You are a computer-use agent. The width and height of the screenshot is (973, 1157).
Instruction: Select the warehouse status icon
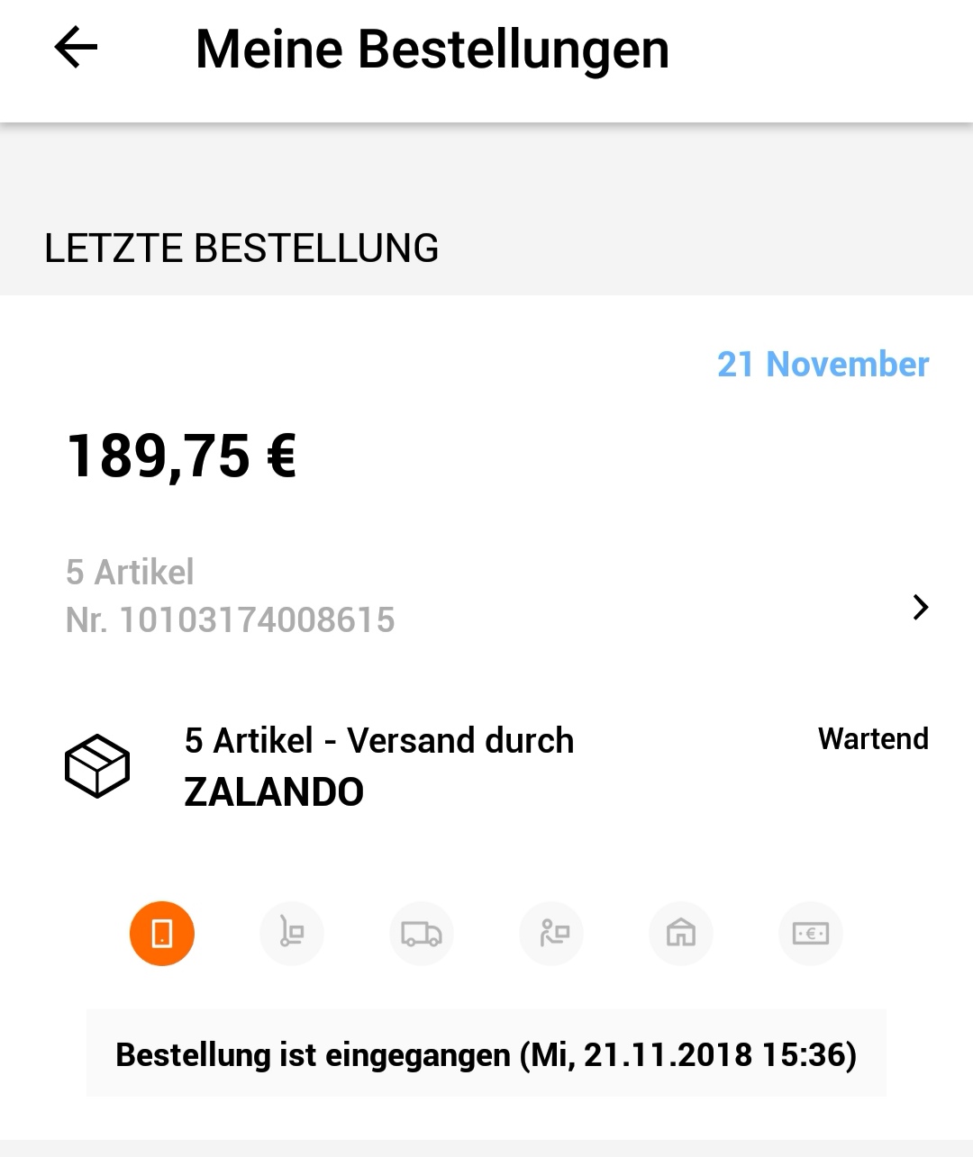(681, 934)
